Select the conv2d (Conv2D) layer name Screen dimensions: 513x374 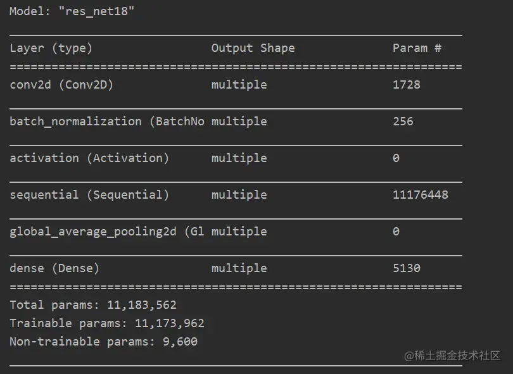(61, 85)
